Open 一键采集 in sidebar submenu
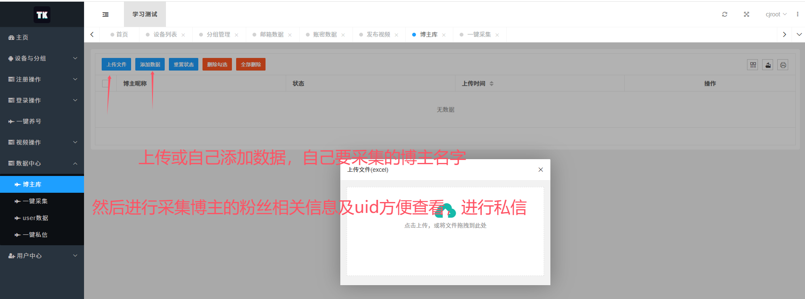This screenshot has width=805, height=299. (42, 201)
